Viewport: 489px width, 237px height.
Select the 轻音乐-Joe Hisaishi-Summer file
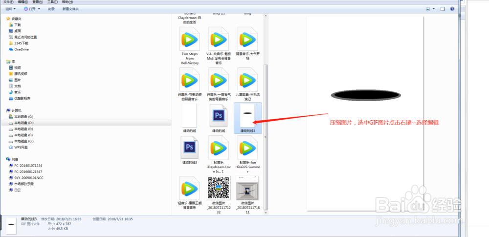point(247,155)
